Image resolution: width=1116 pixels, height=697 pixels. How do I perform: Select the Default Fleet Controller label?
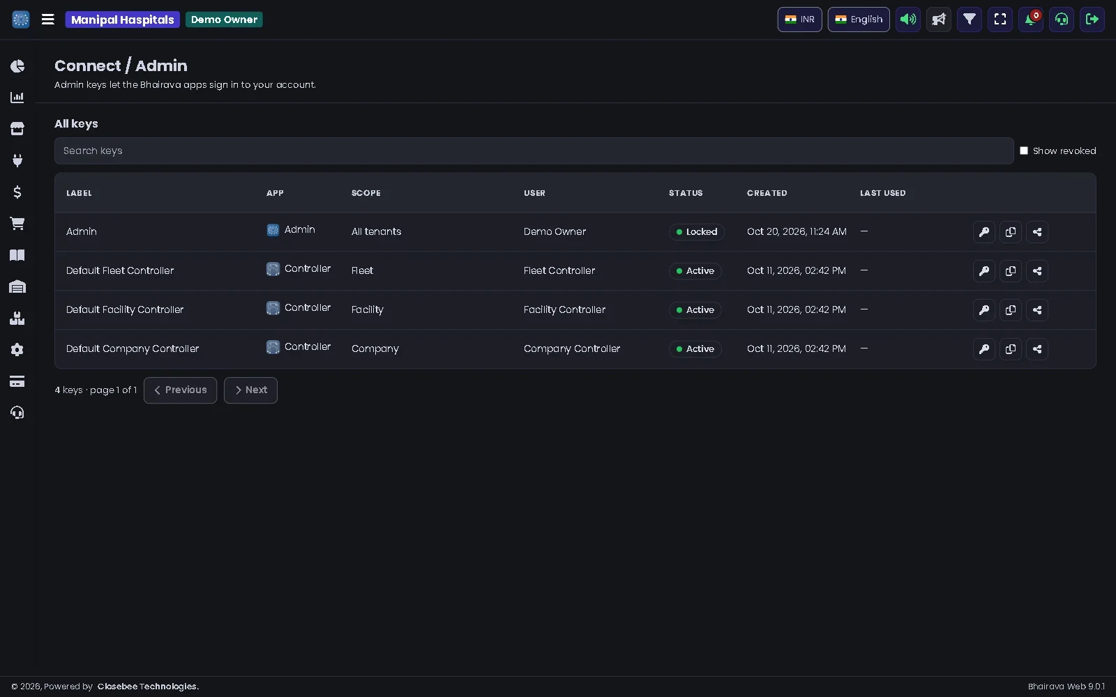(120, 270)
